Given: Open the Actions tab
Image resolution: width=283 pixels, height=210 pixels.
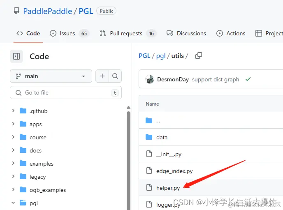Looking at the screenshot, I should pyautogui.click(x=231, y=33).
